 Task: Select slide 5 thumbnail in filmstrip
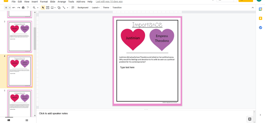(x=20, y=102)
